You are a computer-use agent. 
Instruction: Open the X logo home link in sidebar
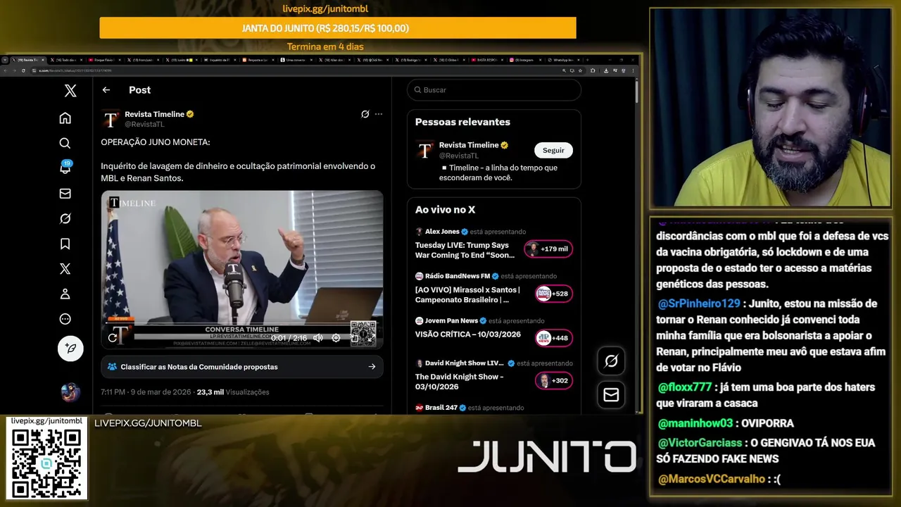tap(70, 90)
